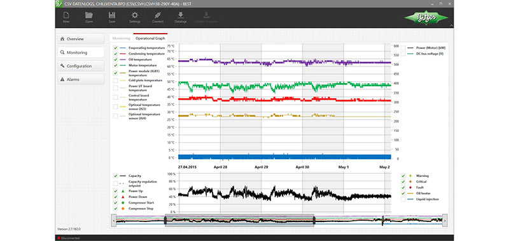Switch to the Monitoring tab
This screenshot has width=509, height=241.
coord(121,38)
